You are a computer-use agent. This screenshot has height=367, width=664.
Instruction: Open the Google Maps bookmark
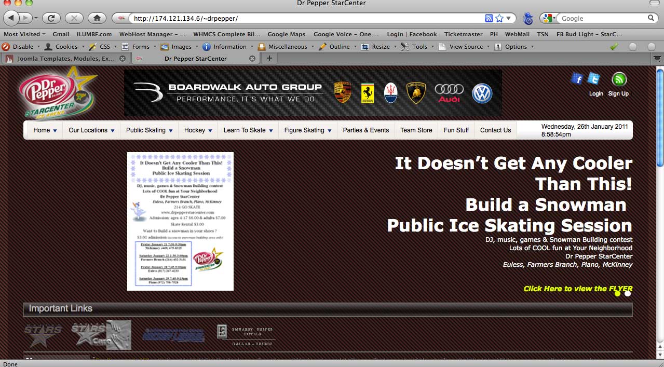[287, 34]
